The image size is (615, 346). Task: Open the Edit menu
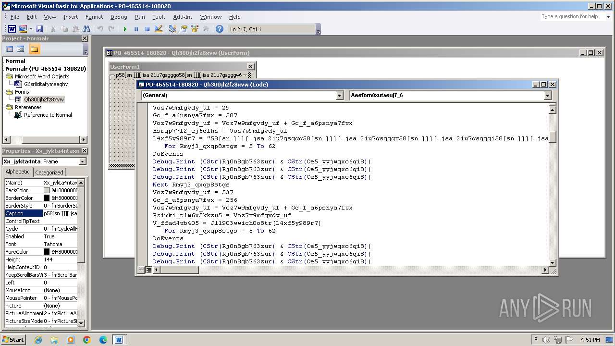tap(32, 17)
